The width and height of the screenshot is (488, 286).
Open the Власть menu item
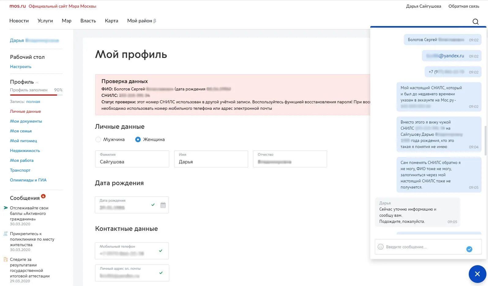point(88,21)
